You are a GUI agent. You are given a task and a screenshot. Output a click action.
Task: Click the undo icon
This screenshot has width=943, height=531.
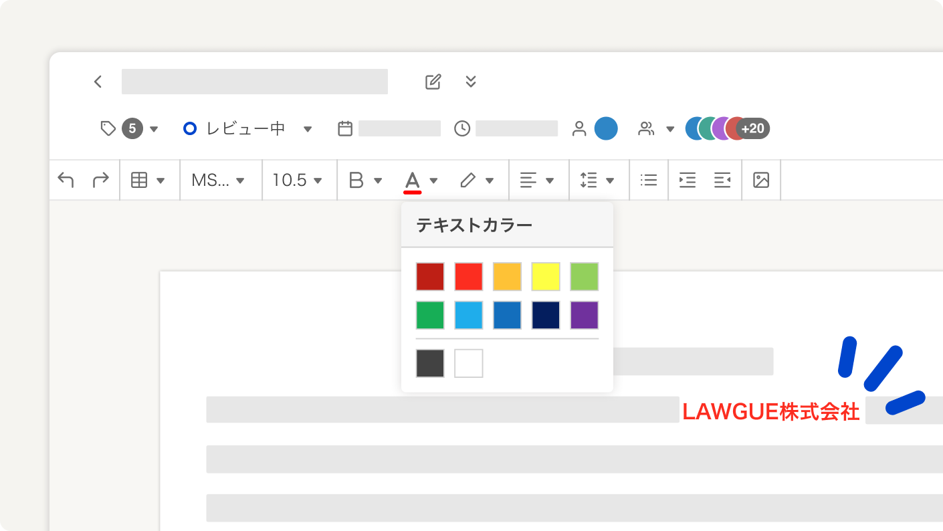point(66,180)
